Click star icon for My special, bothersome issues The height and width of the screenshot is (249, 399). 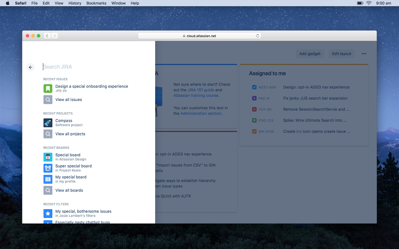click(48, 213)
